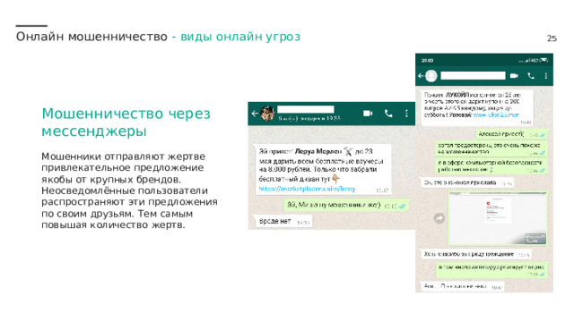Select the message starting 'хотел предостеречь'

point(491,148)
